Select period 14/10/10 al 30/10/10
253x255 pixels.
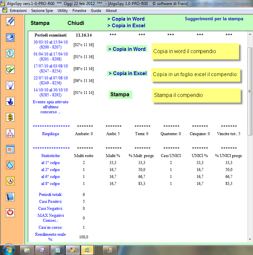pos(51,92)
